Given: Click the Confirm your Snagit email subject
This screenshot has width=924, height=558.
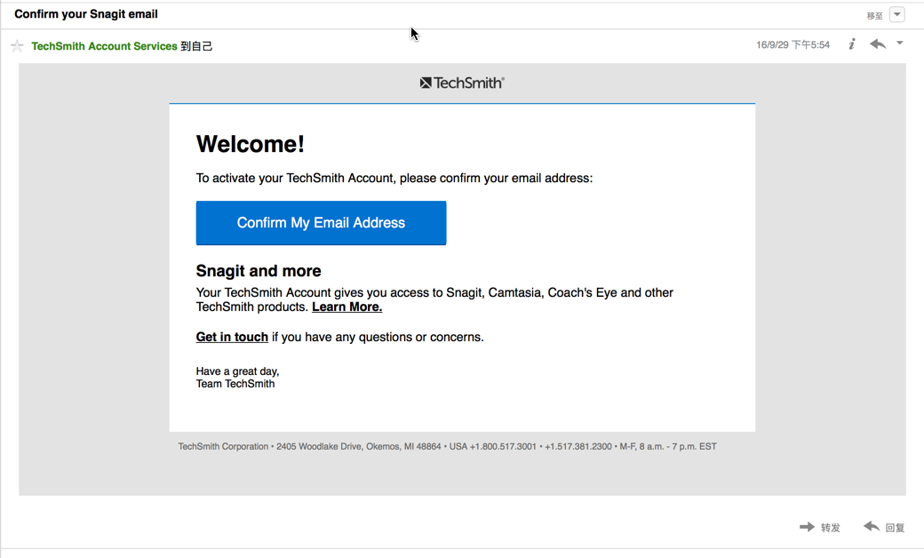Looking at the screenshot, I should [x=86, y=14].
